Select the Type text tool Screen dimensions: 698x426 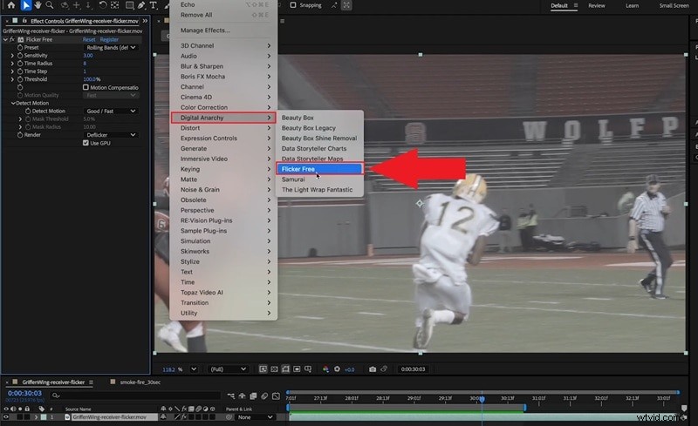pyautogui.click(x=154, y=5)
